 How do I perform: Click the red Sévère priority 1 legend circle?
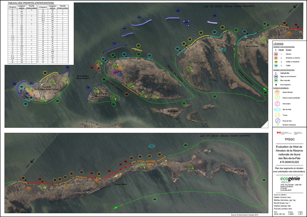pyautogui.click(x=276, y=54)
